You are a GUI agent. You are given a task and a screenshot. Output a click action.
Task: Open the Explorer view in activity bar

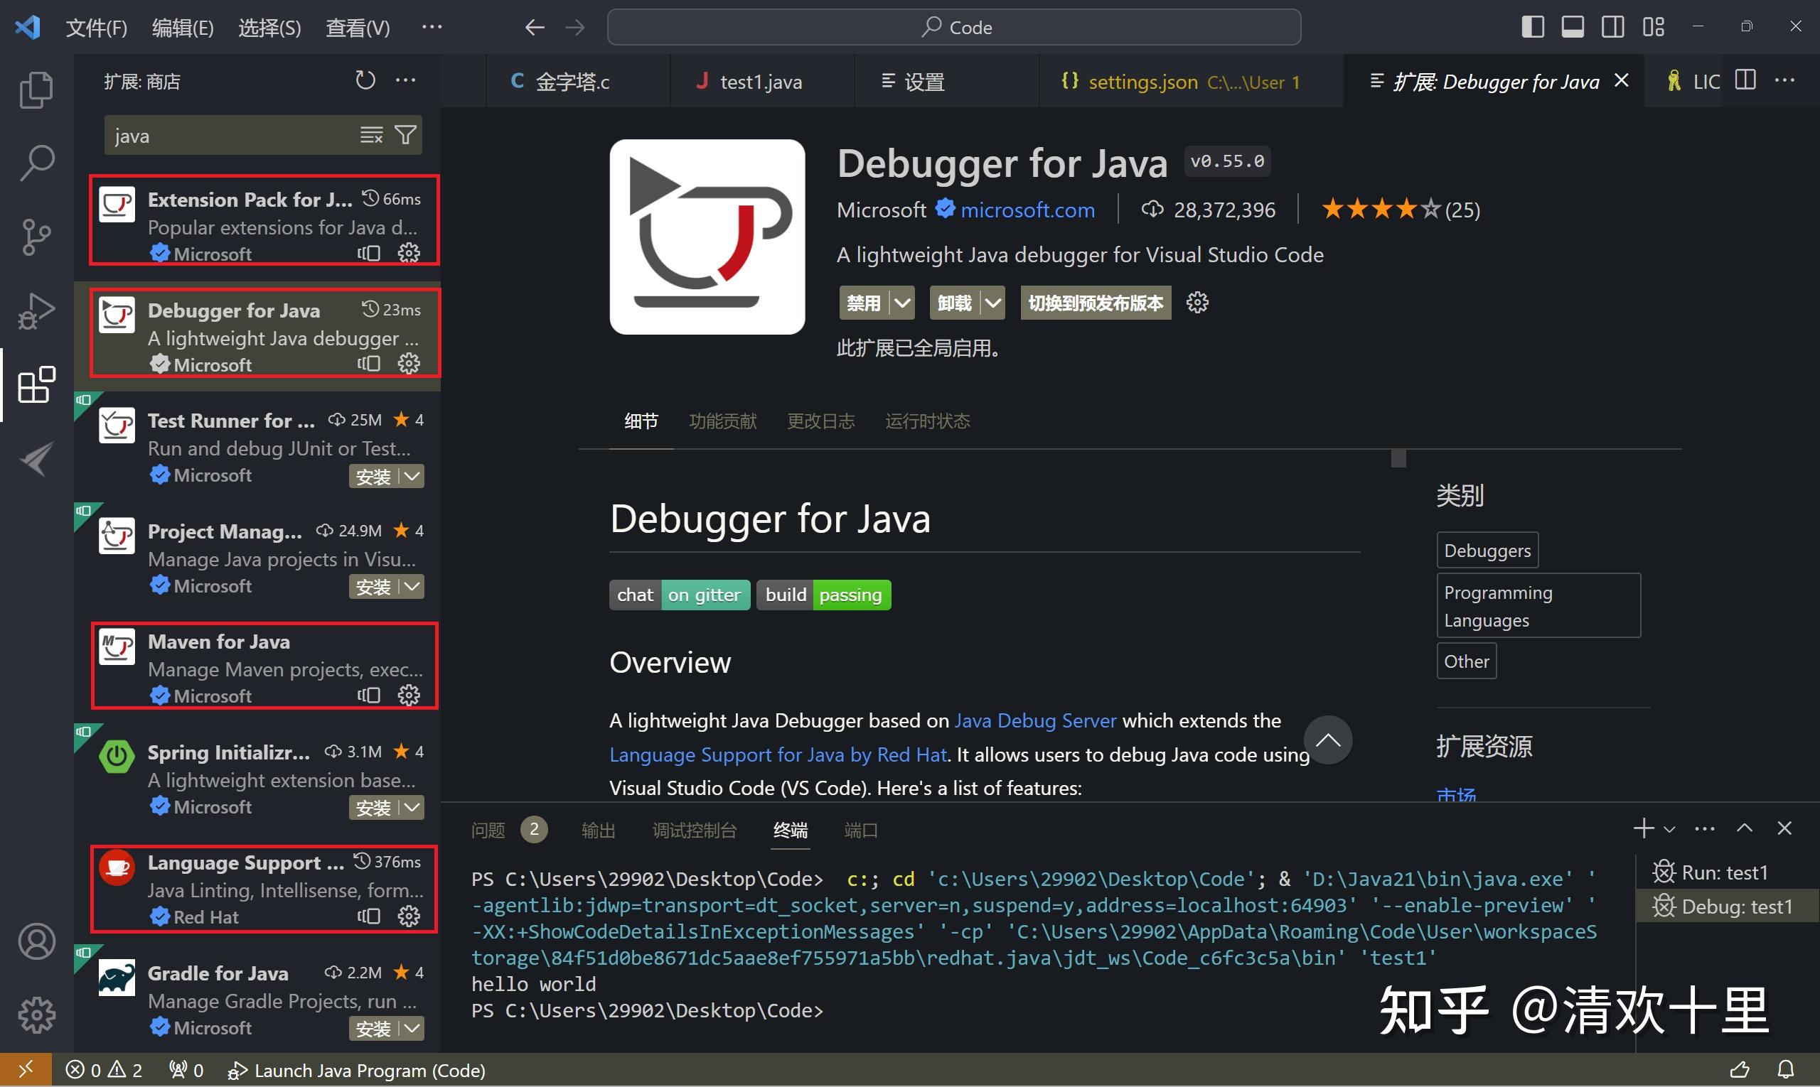click(36, 90)
